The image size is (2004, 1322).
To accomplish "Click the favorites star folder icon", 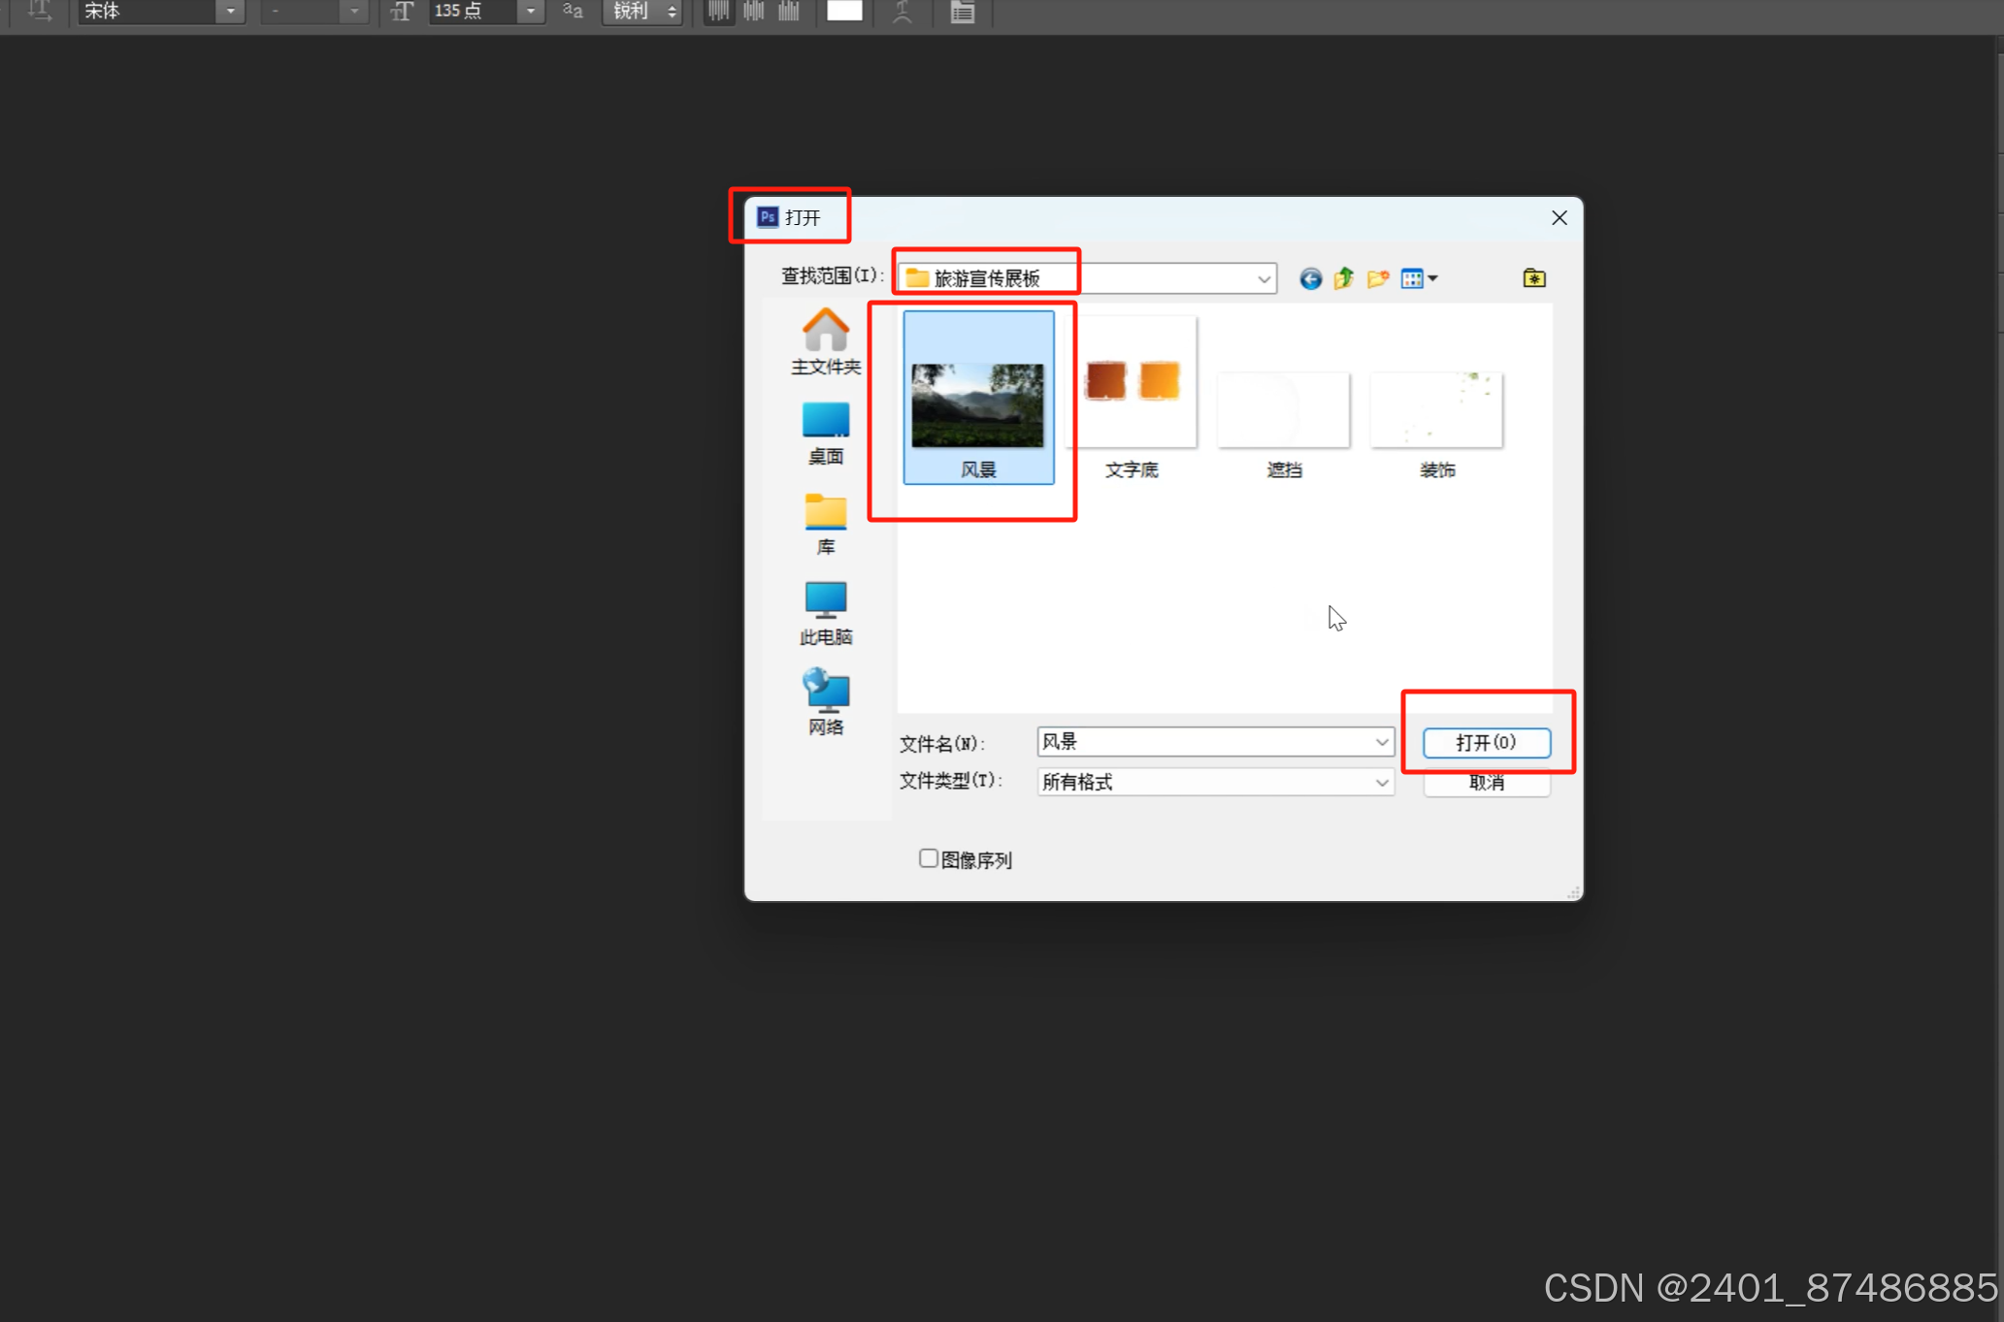I will click(1533, 278).
